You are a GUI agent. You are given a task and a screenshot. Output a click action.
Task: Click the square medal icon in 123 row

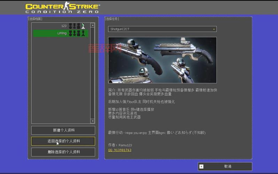point(78,26)
